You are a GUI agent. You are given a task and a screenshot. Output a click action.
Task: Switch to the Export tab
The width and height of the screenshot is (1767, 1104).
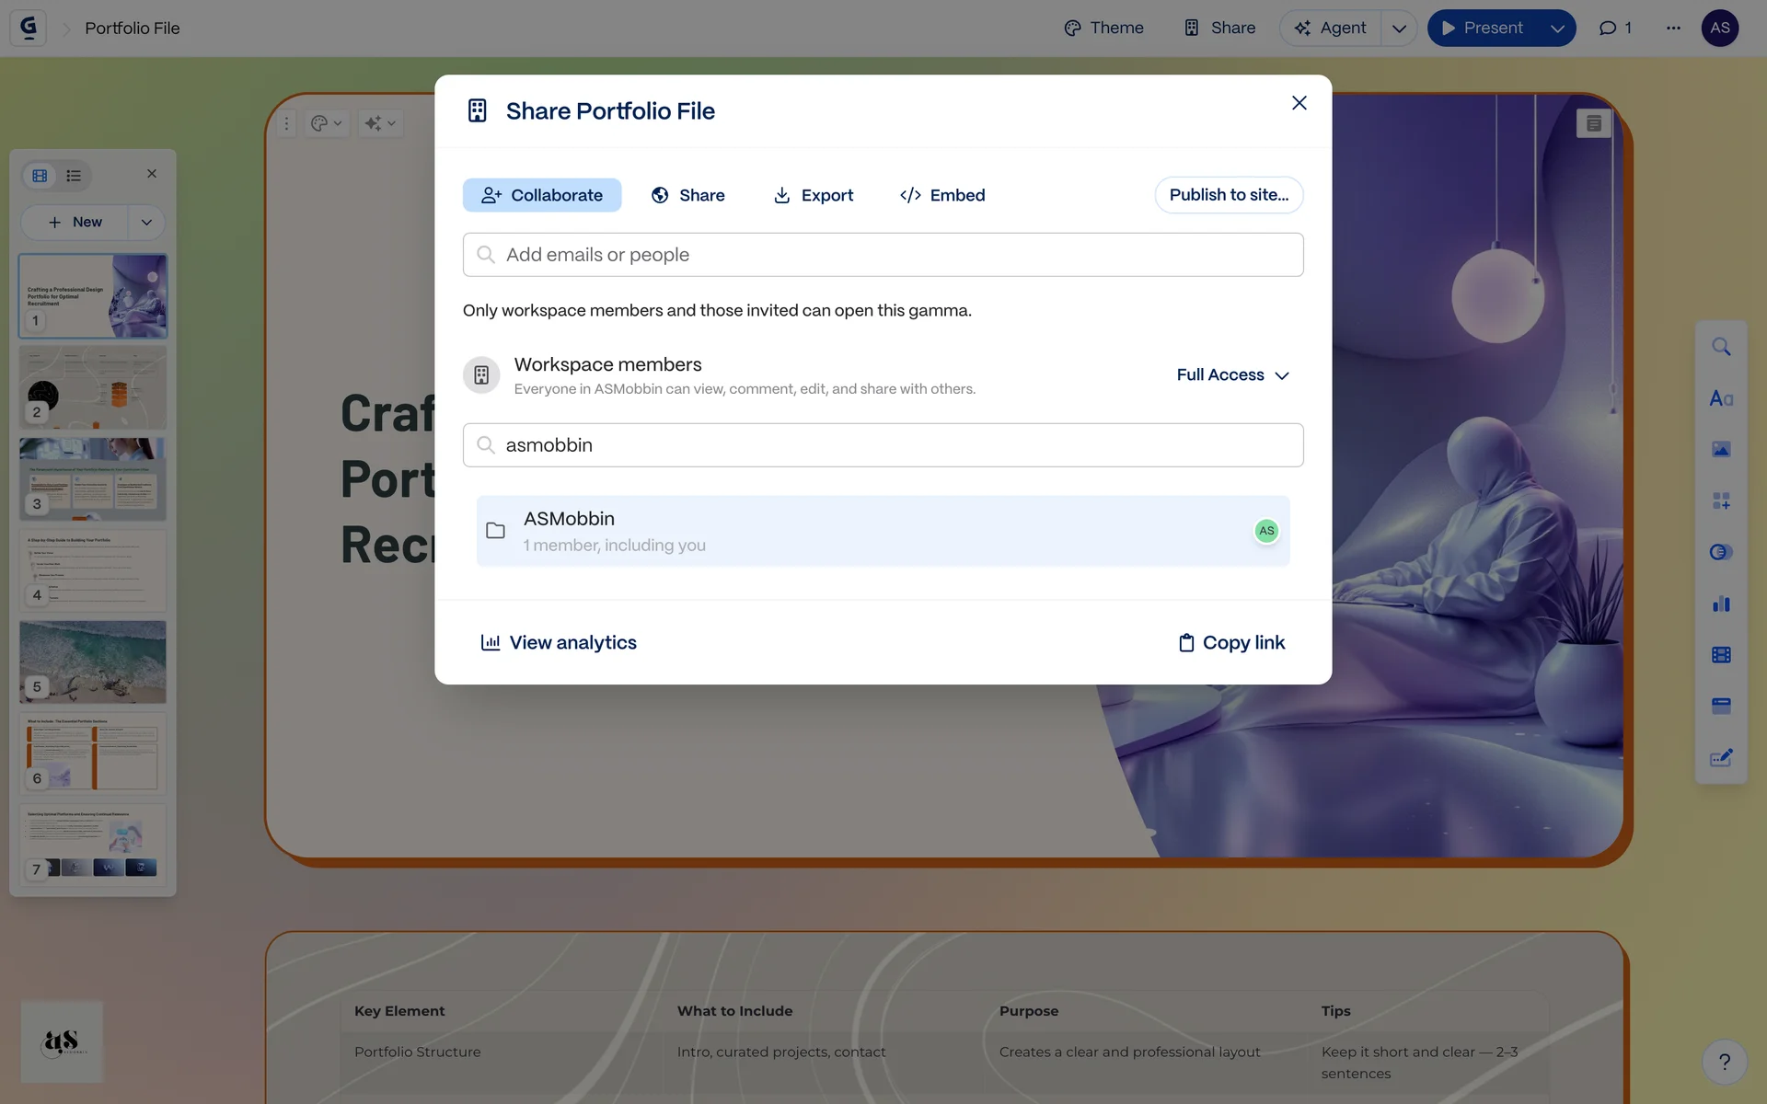pyautogui.click(x=813, y=195)
